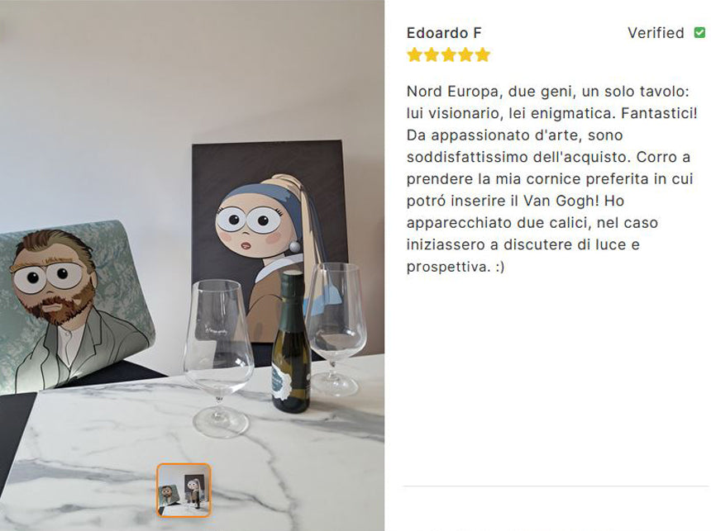This screenshot has width=711, height=531.
Task: Click the left empty wine glass
Action: 219,358
